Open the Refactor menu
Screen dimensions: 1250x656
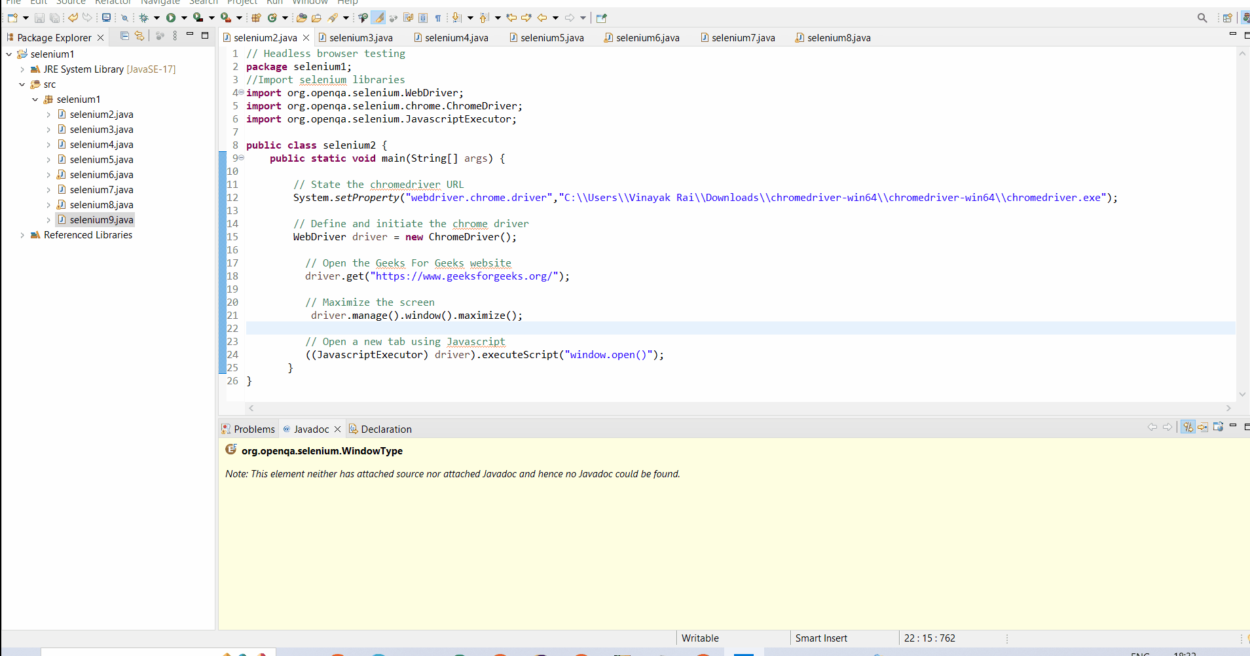click(113, 3)
